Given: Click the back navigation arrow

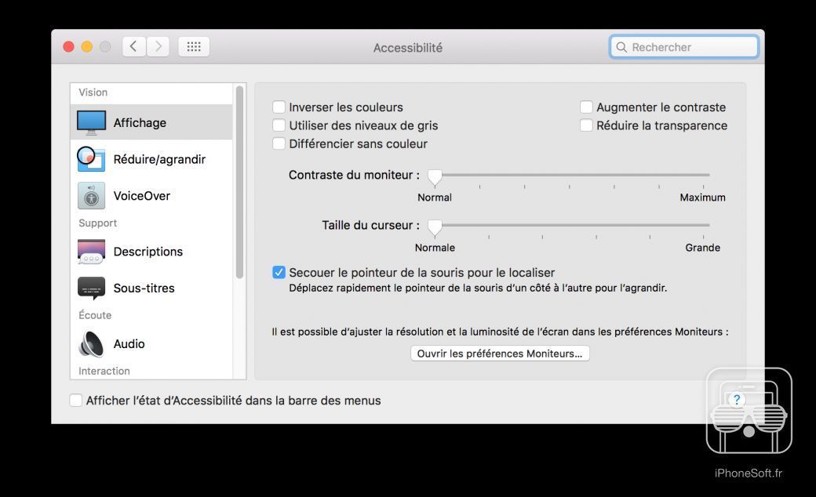Looking at the screenshot, I should pyautogui.click(x=133, y=45).
